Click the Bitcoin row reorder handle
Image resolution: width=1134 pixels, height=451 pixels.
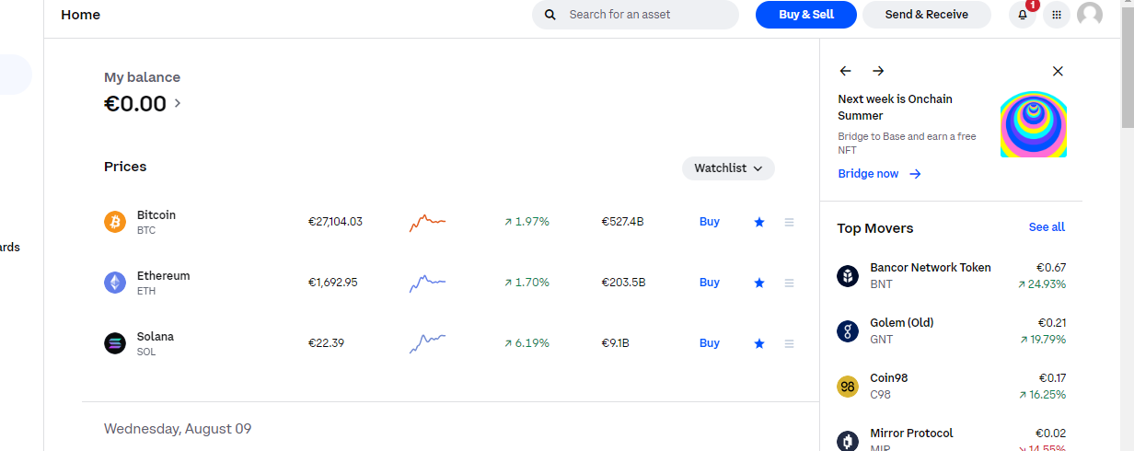pyautogui.click(x=789, y=222)
